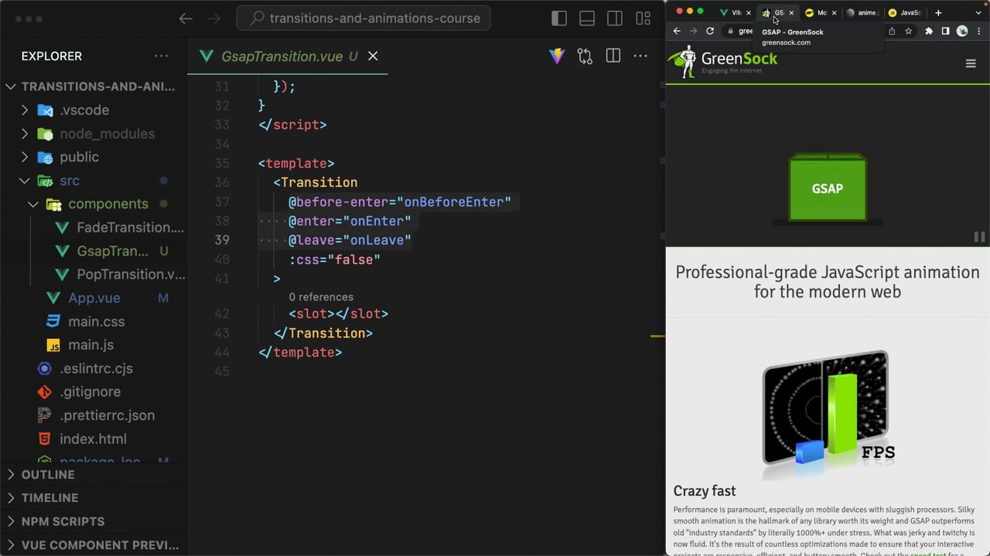Toggle the bottom panel layout icon
The image size is (990, 556).
[x=587, y=19]
